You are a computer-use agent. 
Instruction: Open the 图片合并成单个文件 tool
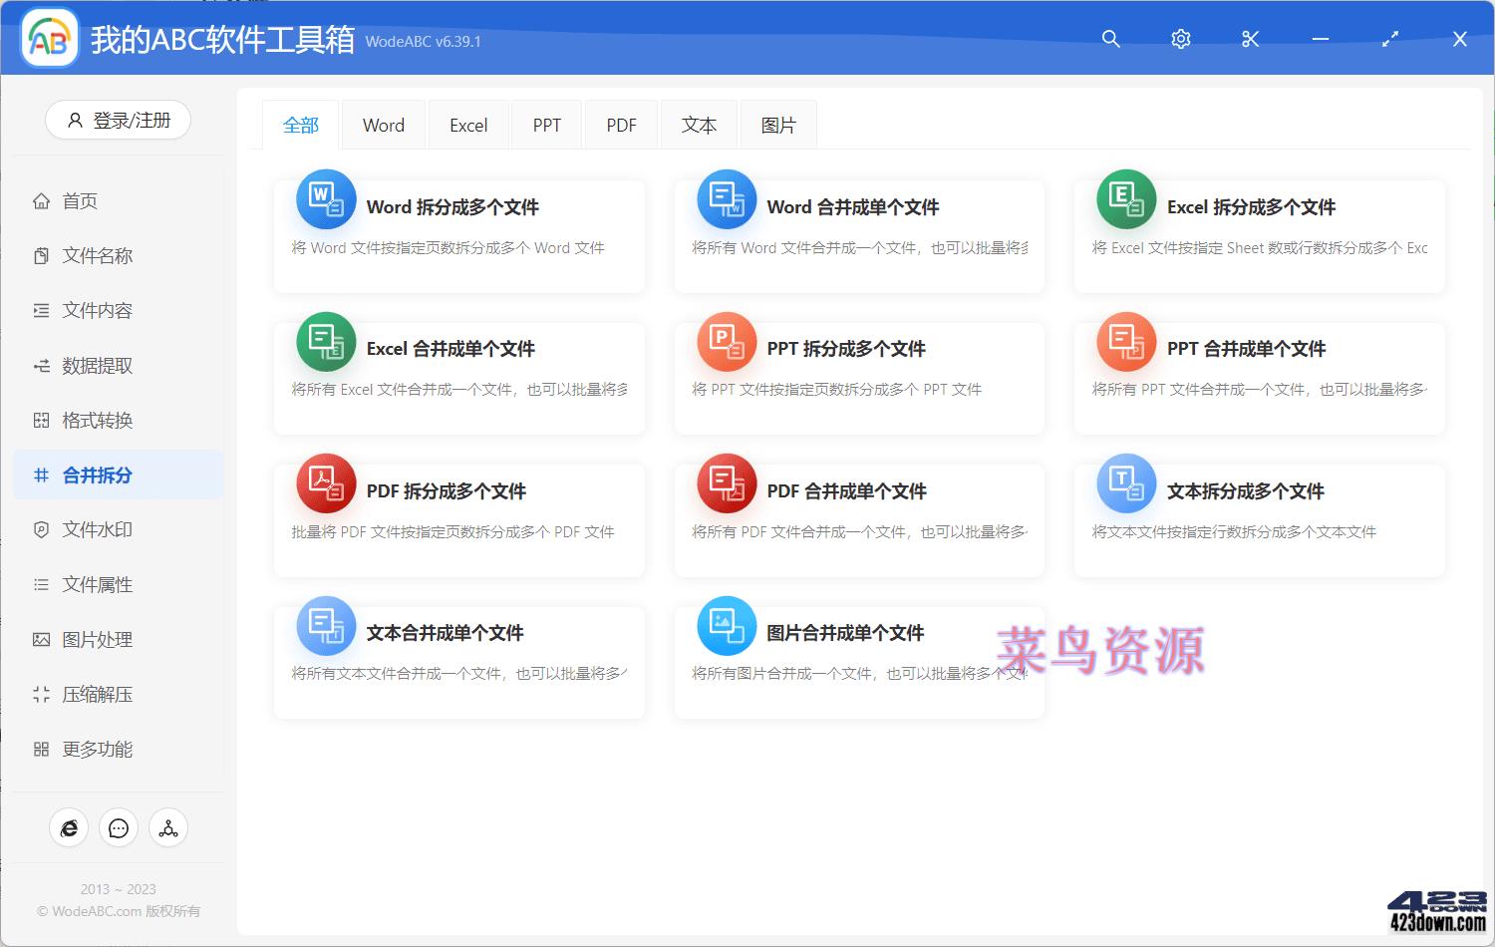pos(858,661)
